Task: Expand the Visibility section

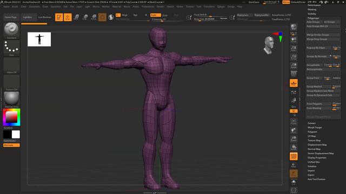Action: pyautogui.click(x=312, y=13)
